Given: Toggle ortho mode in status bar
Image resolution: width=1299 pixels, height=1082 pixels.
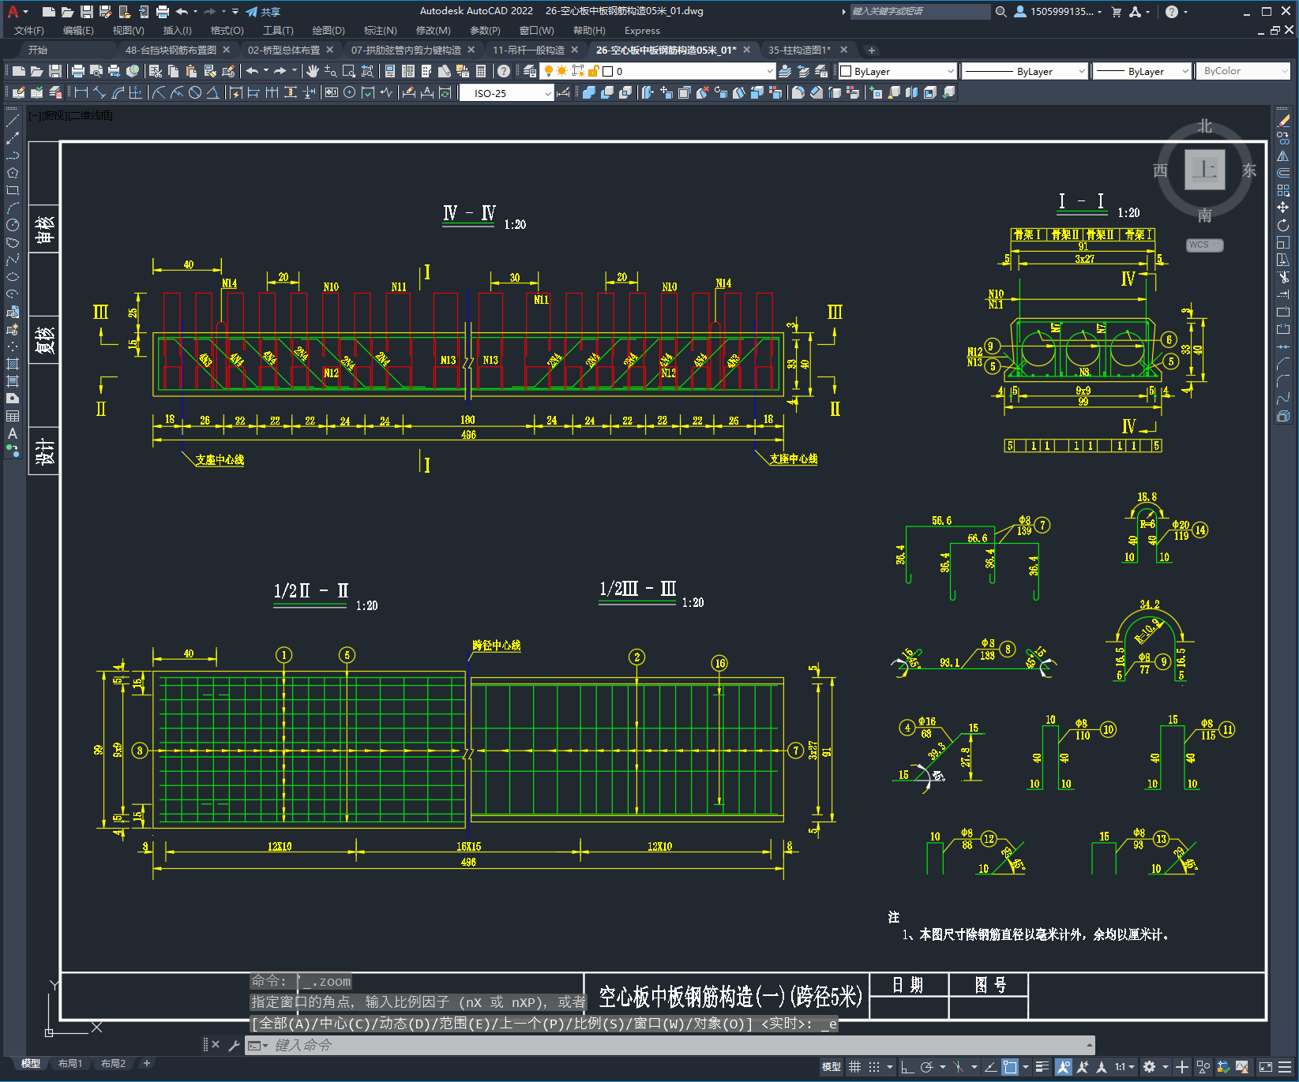Looking at the screenshot, I should [x=908, y=1067].
